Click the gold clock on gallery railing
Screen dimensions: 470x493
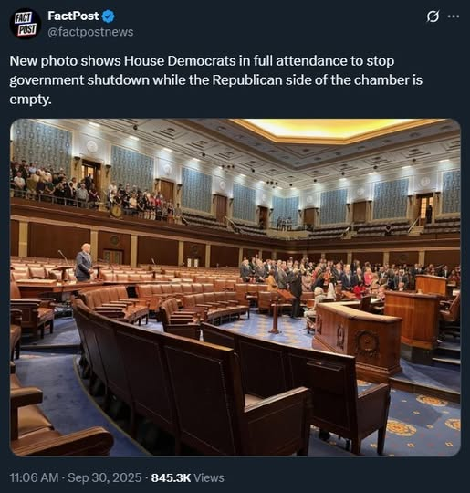coord(116,212)
